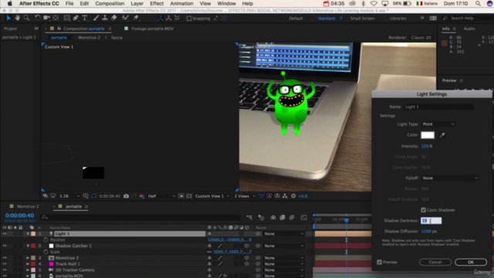Select the Unified Camera tool
The height and width of the screenshot is (278, 494).
click(46, 18)
